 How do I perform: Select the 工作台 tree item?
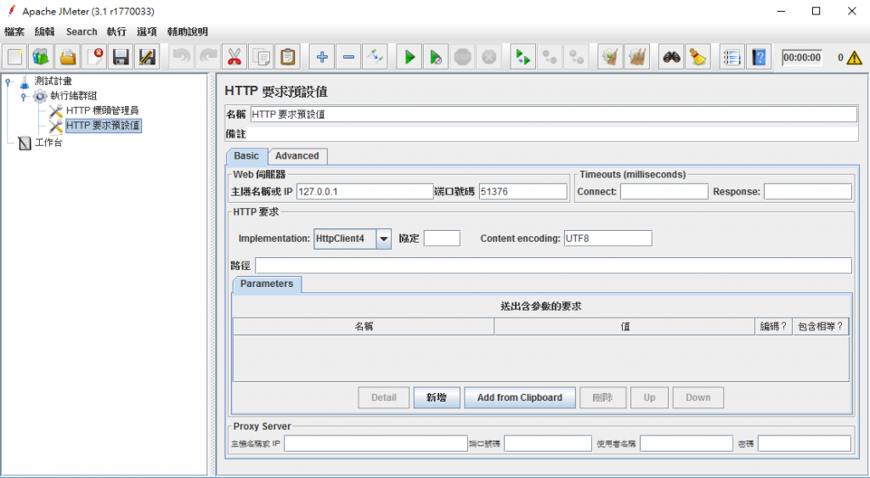pos(48,143)
